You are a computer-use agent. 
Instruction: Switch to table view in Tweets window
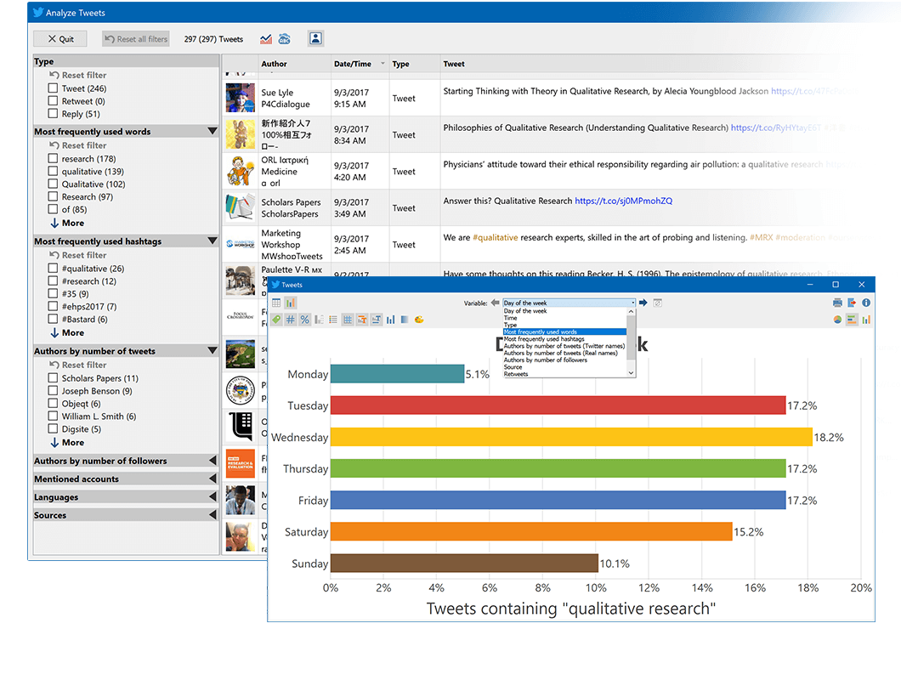(x=276, y=303)
